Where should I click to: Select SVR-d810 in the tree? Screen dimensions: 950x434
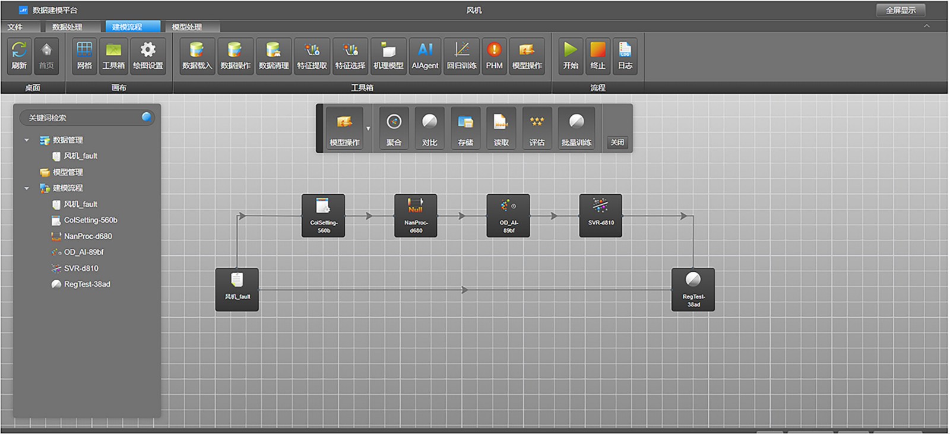(75, 268)
